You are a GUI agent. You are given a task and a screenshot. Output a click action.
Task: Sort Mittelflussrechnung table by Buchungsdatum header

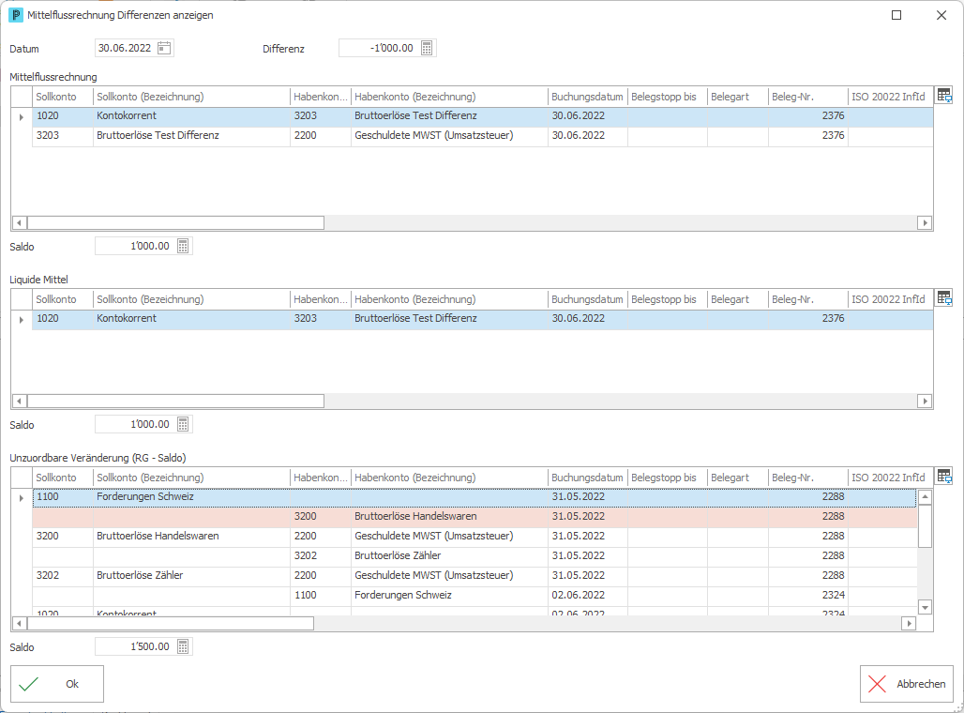[588, 97]
